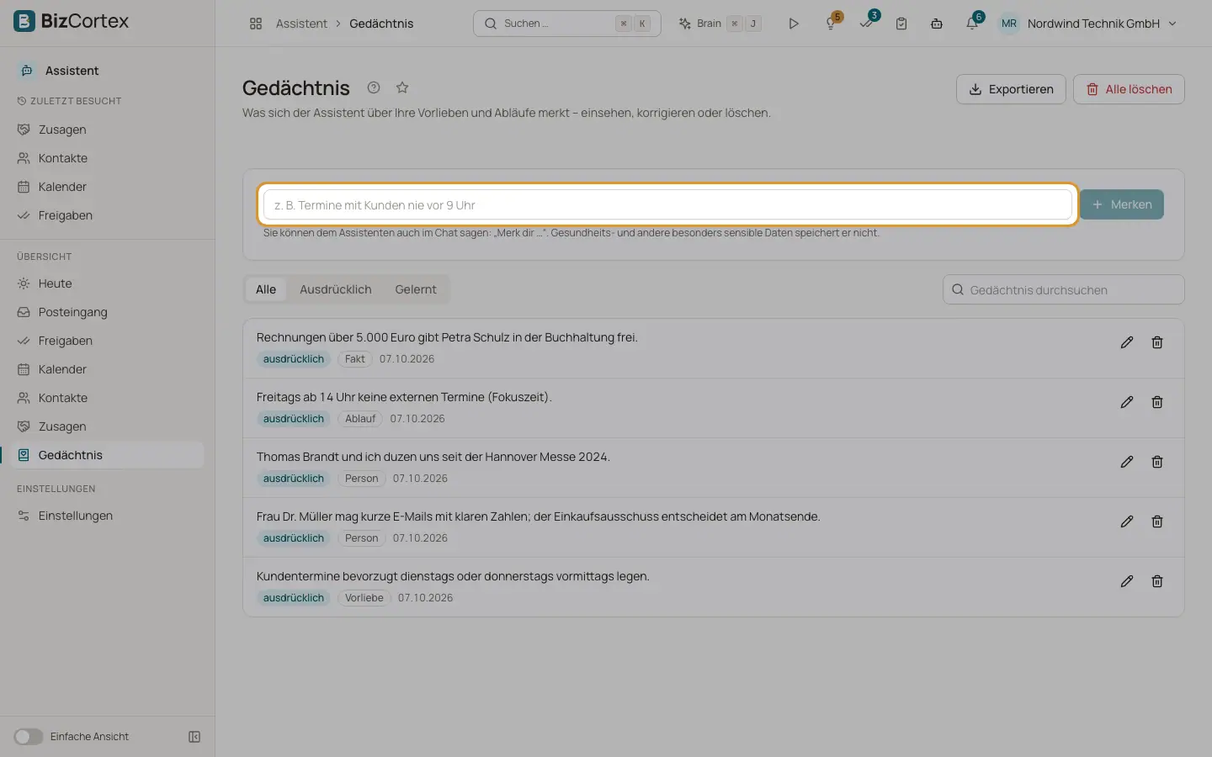
Task: Toggle the Einfache Ansicht switch
Action: [28, 737]
